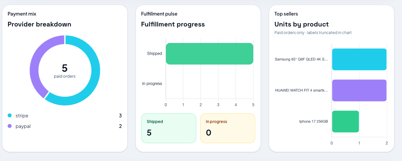Click the cyan stripe legend dot
This screenshot has height=161, width=402.
click(10, 116)
